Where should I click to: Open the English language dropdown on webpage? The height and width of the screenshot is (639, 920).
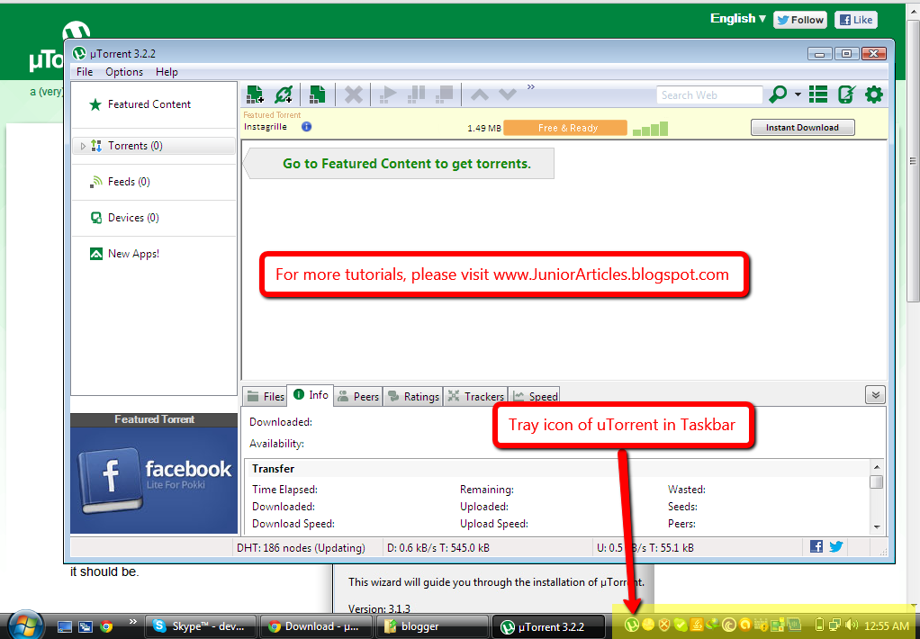[x=738, y=19]
